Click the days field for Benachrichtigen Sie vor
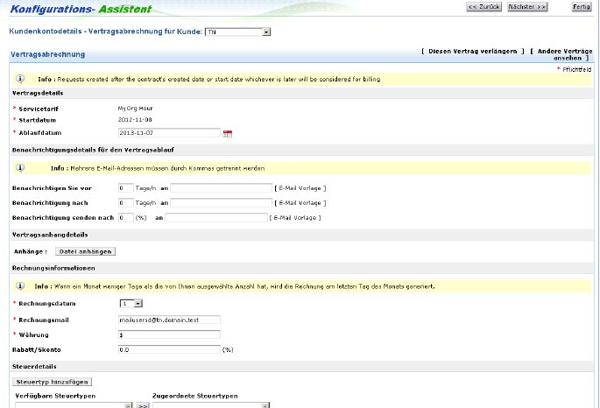Viewport: 600px width, 408px height. pyautogui.click(x=125, y=187)
